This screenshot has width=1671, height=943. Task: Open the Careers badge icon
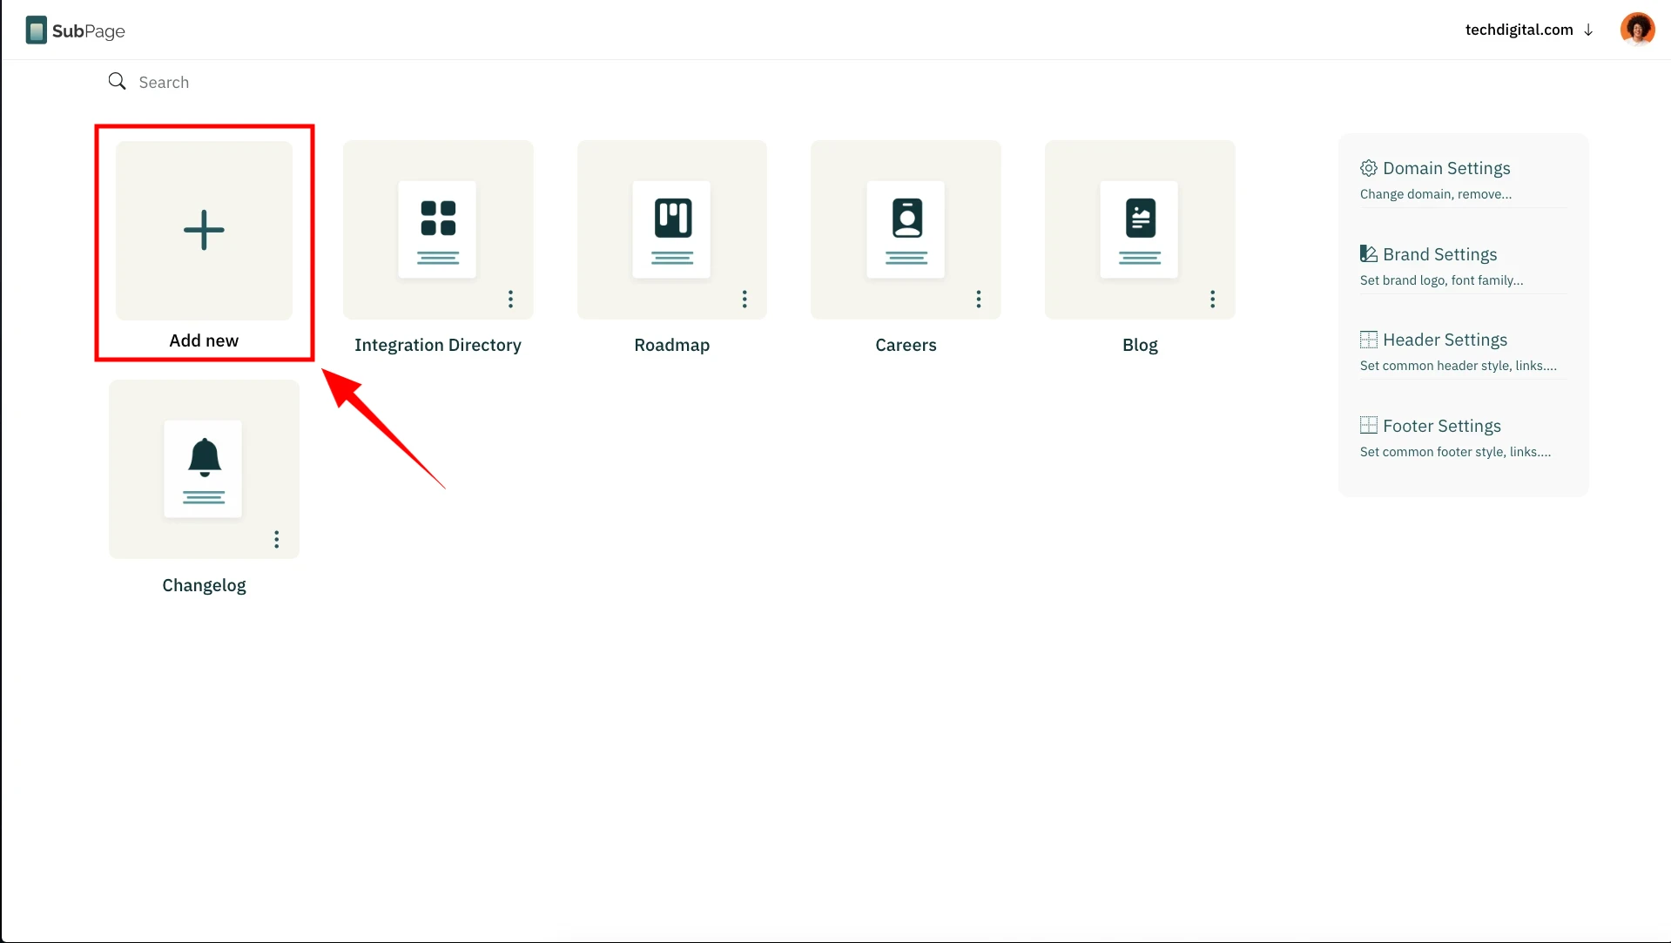906,229
